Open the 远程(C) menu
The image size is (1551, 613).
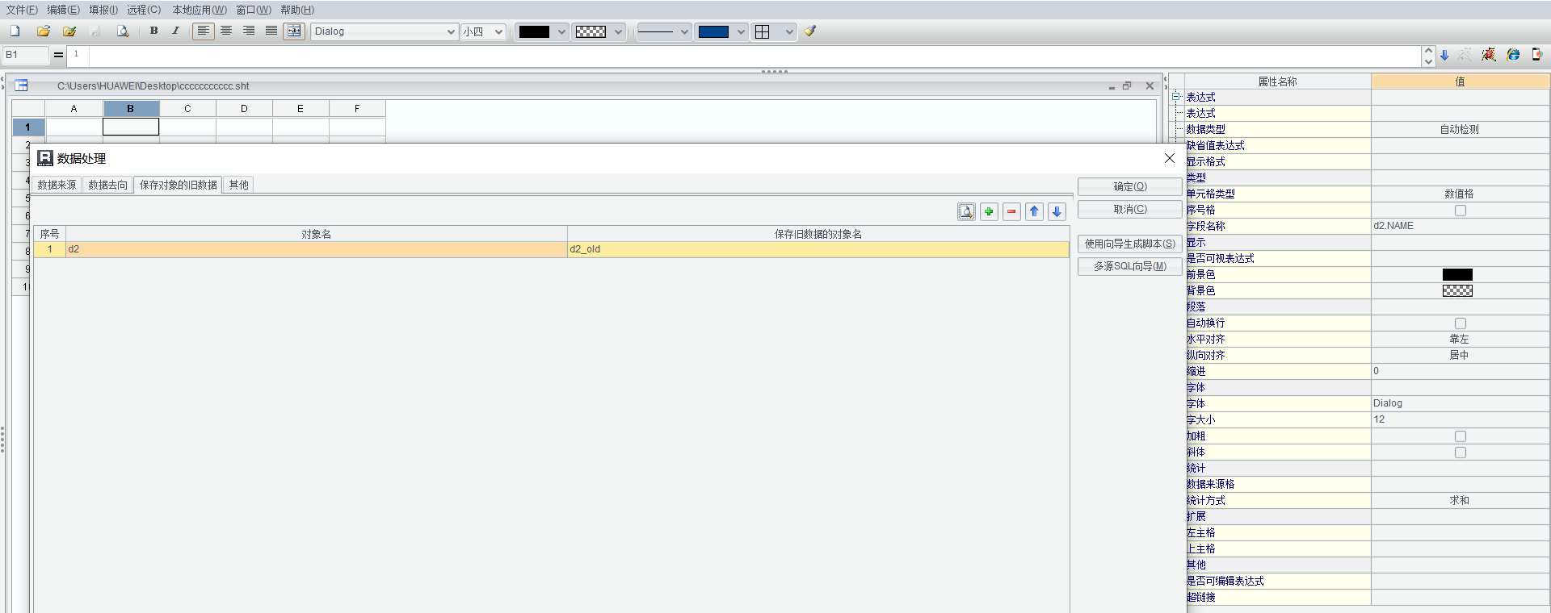click(x=144, y=10)
